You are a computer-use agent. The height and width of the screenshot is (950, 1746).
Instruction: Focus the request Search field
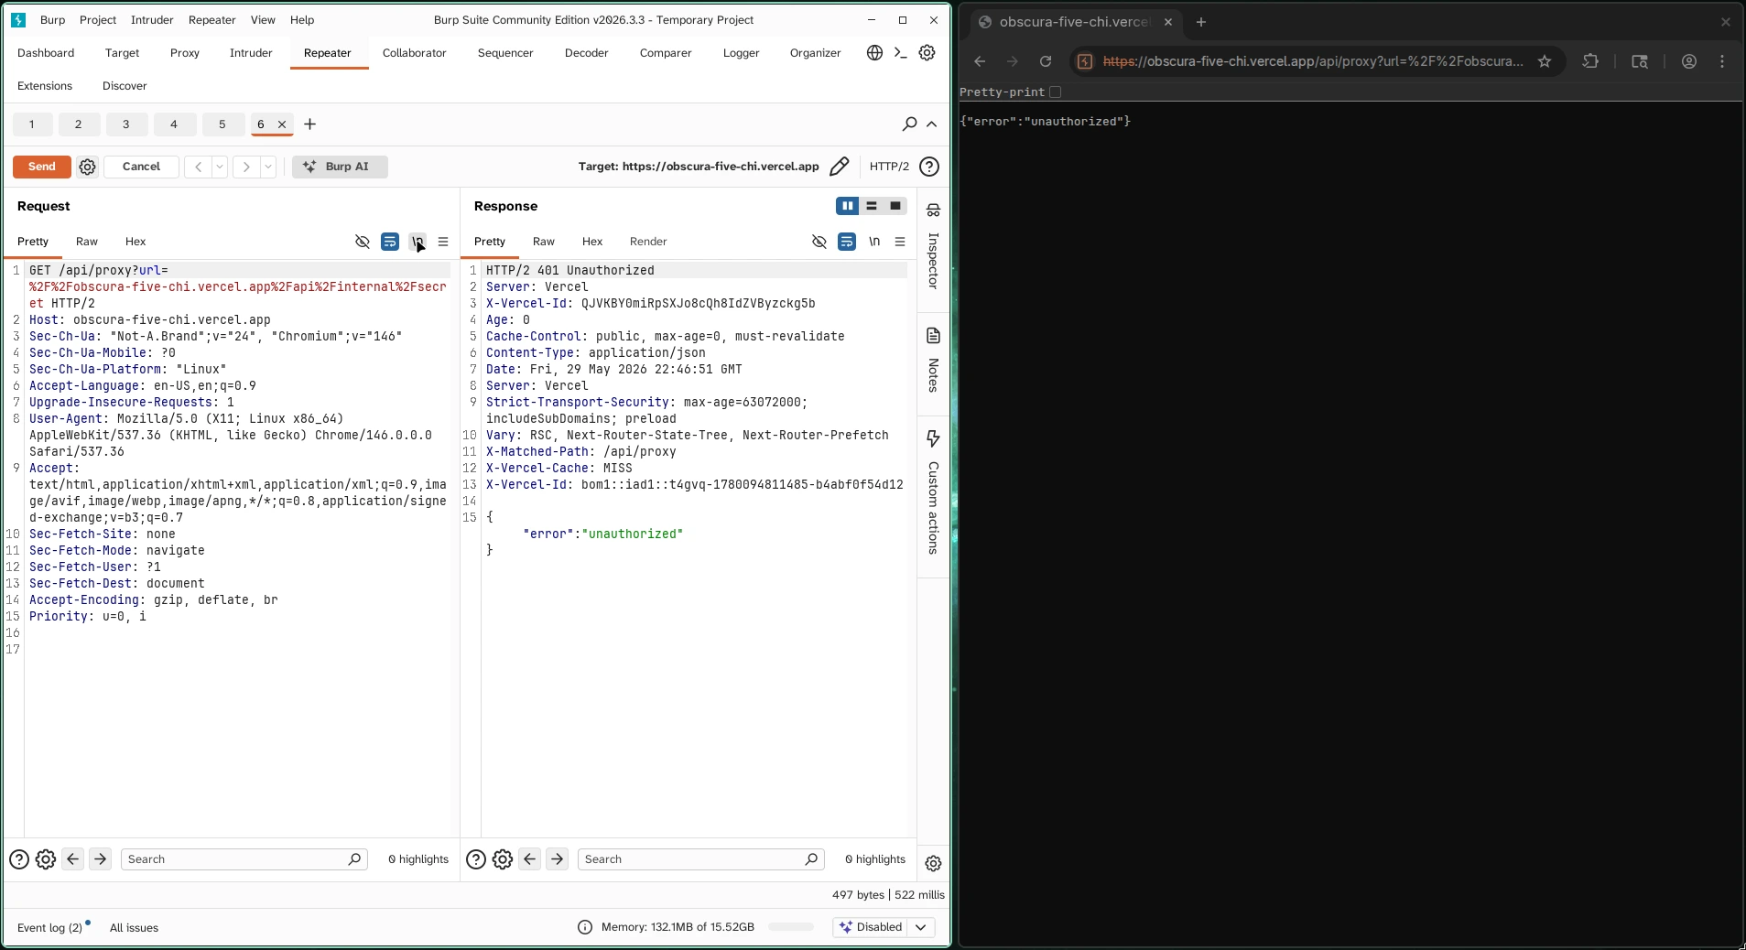(244, 859)
